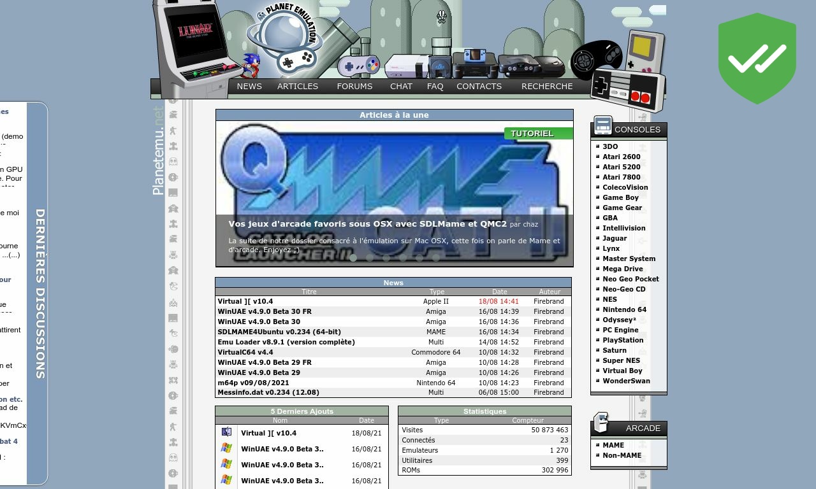The height and width of the screenshot is (489, 816).
Task: Click the Super Nintendo controller image in header
Action: pyautogui.click(x=358, y=65)
